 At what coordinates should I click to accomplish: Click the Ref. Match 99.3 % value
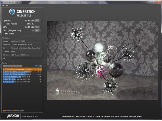(30, 24)
